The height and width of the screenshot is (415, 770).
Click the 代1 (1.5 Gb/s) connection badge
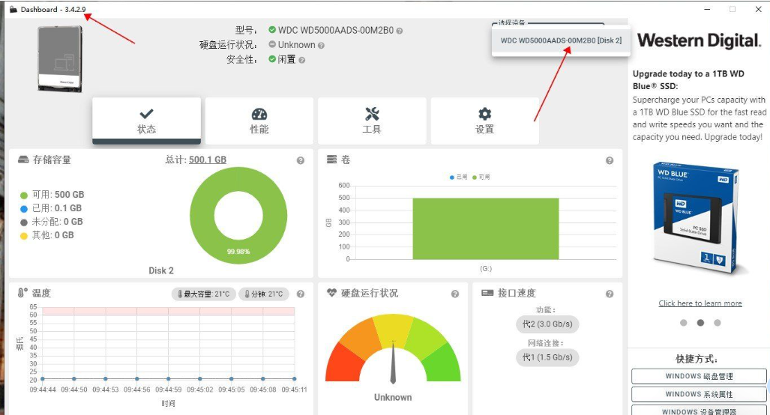547,357
